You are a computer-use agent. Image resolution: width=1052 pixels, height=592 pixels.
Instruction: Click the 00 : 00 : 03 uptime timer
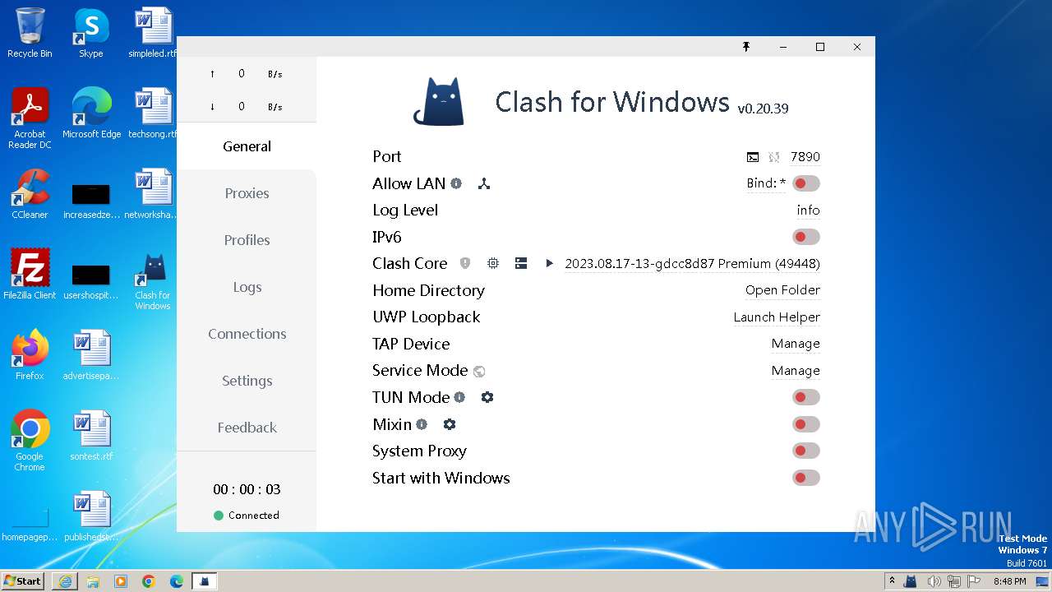click(247, 489)
